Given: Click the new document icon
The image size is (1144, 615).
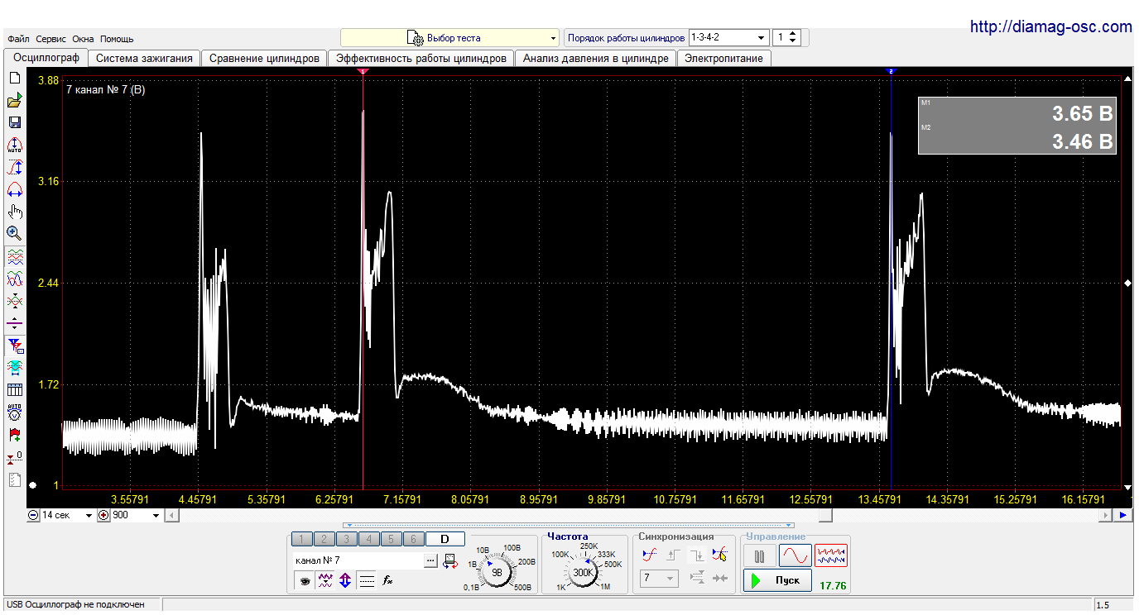Looking at the screenshot, I should (x=14, y=78).
